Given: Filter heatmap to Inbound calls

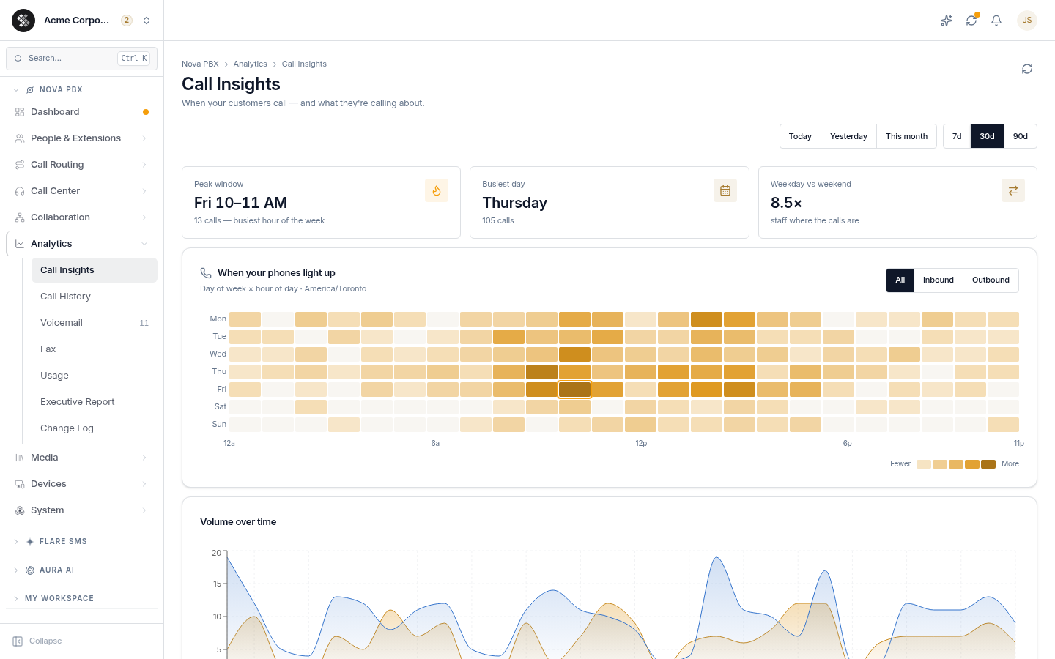Looking at the screenshot, I should pyautogui.click(x=939, y=280).
